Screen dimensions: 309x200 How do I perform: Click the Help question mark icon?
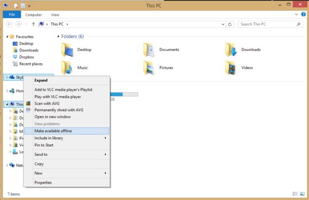(x=303, y=14)
